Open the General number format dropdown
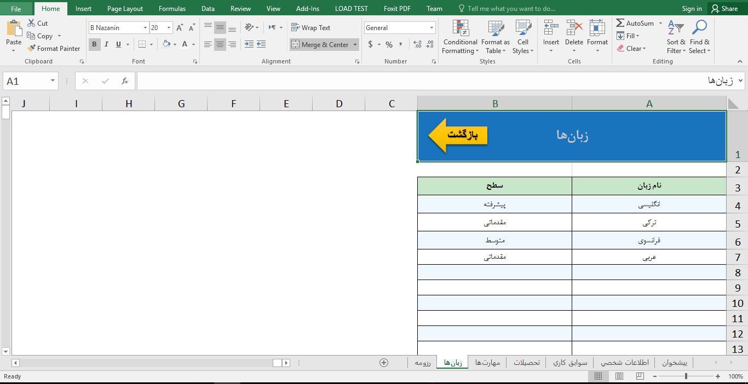748x384 pixels. (x=431, y=28)
